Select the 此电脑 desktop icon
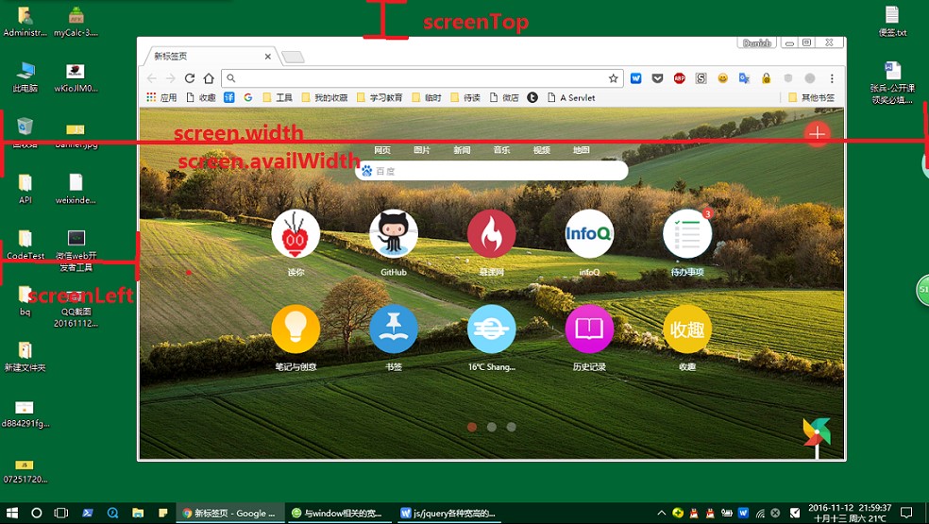The width and height of the screenshot is (929, 524). click(25, 77)
